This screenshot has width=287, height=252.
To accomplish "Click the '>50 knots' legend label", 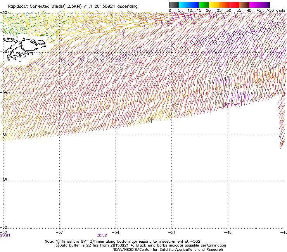I will [x=276, y=10].
